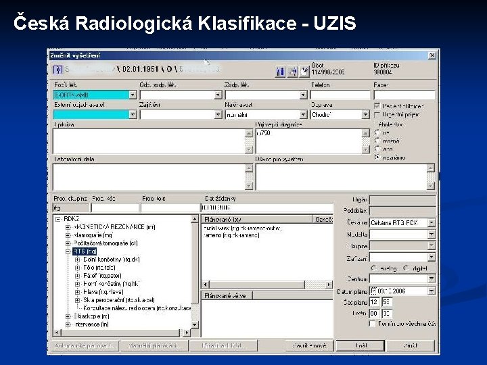487x365 pixels.
Task: Click the calendar checkbox icon in Datum plánu field
Action: pos(373,291)
